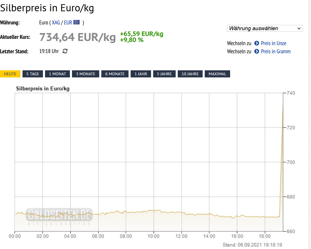Viewport: 311px width, 249px height.
Task: Click the refresh icon beside 19:18 Uhr
Action: click(x=65, y=51)
